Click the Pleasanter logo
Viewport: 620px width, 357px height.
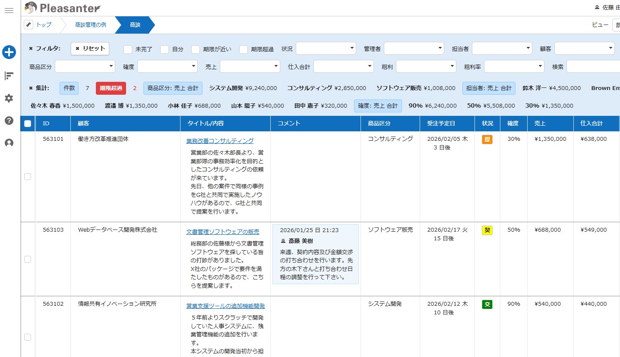(x=63, y=8)
